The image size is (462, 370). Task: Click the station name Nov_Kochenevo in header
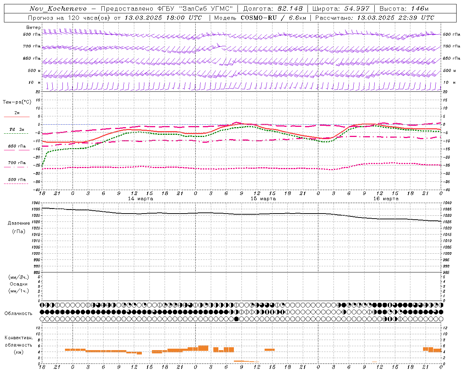pyautogui.click(x=58, y=9)
